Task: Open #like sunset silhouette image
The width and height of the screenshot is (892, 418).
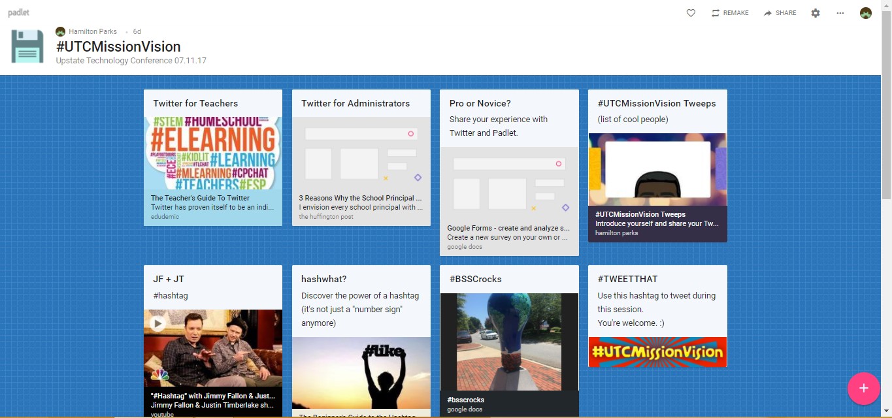Action: pyautogui.click(x=361, y=373)
